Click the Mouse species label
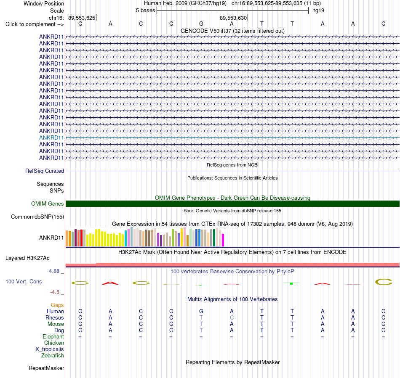The width and height of the screenshot is (400, 378). tap(56, 324)
